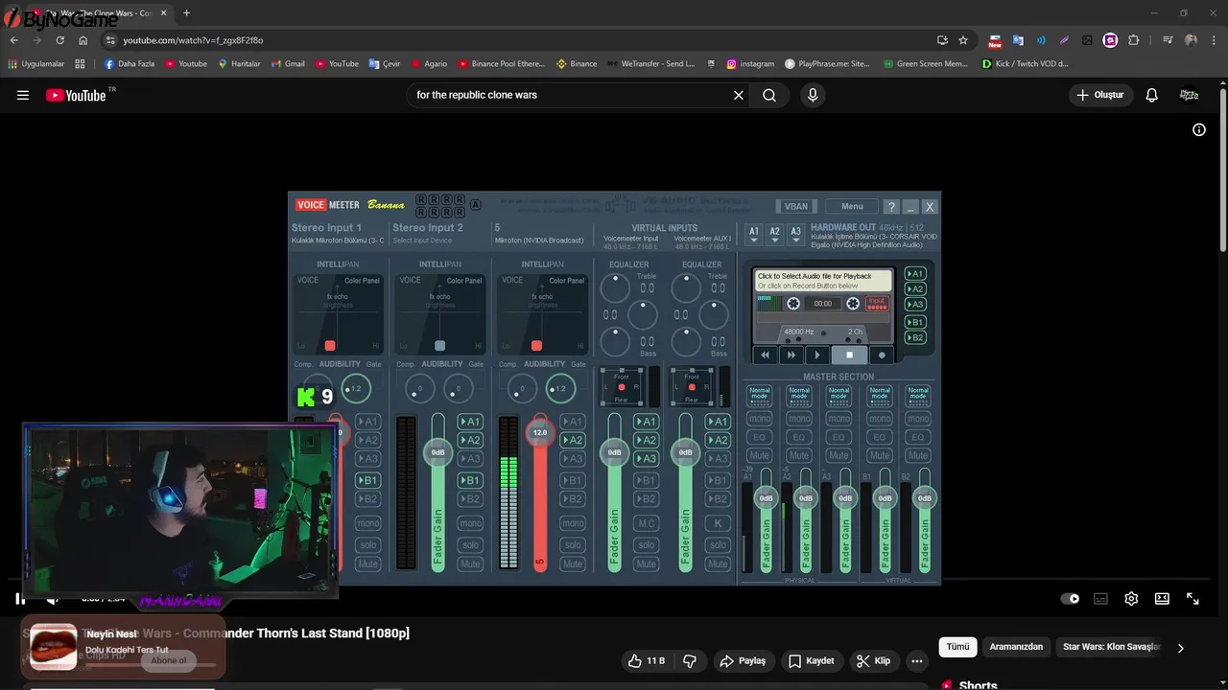Open VBAN settings in Voicemeeter
This screenshot has height=690, width=1228.
[x=796, y=206]
